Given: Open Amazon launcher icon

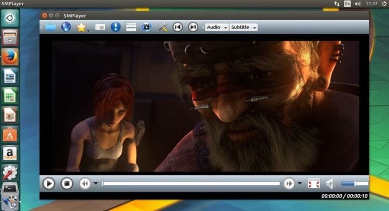Looking at the screenshot, I should (x=10, y=154).
